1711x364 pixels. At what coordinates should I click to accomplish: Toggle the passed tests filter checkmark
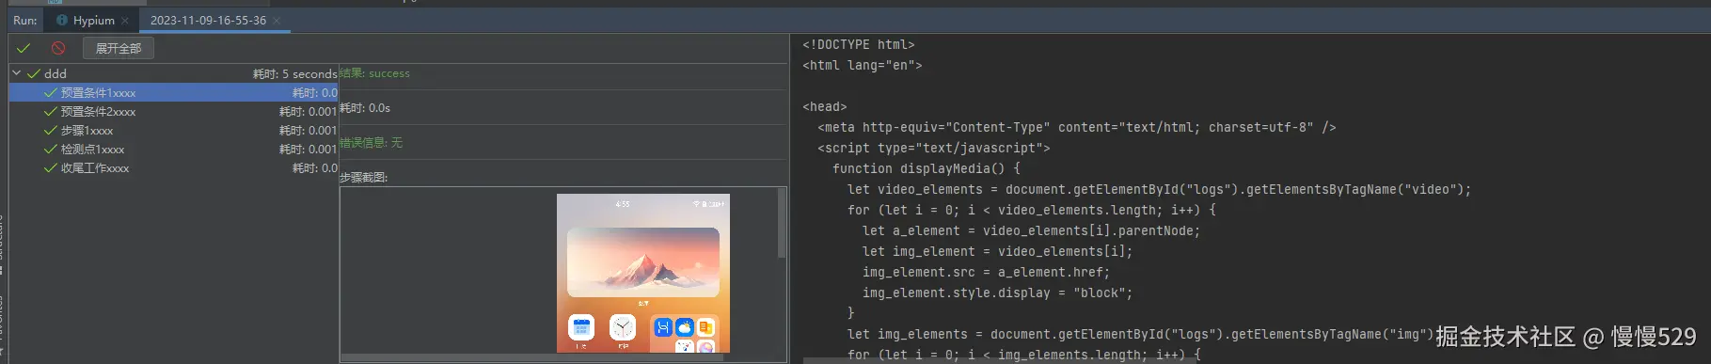pyautogui.click(x=24, y=48)
